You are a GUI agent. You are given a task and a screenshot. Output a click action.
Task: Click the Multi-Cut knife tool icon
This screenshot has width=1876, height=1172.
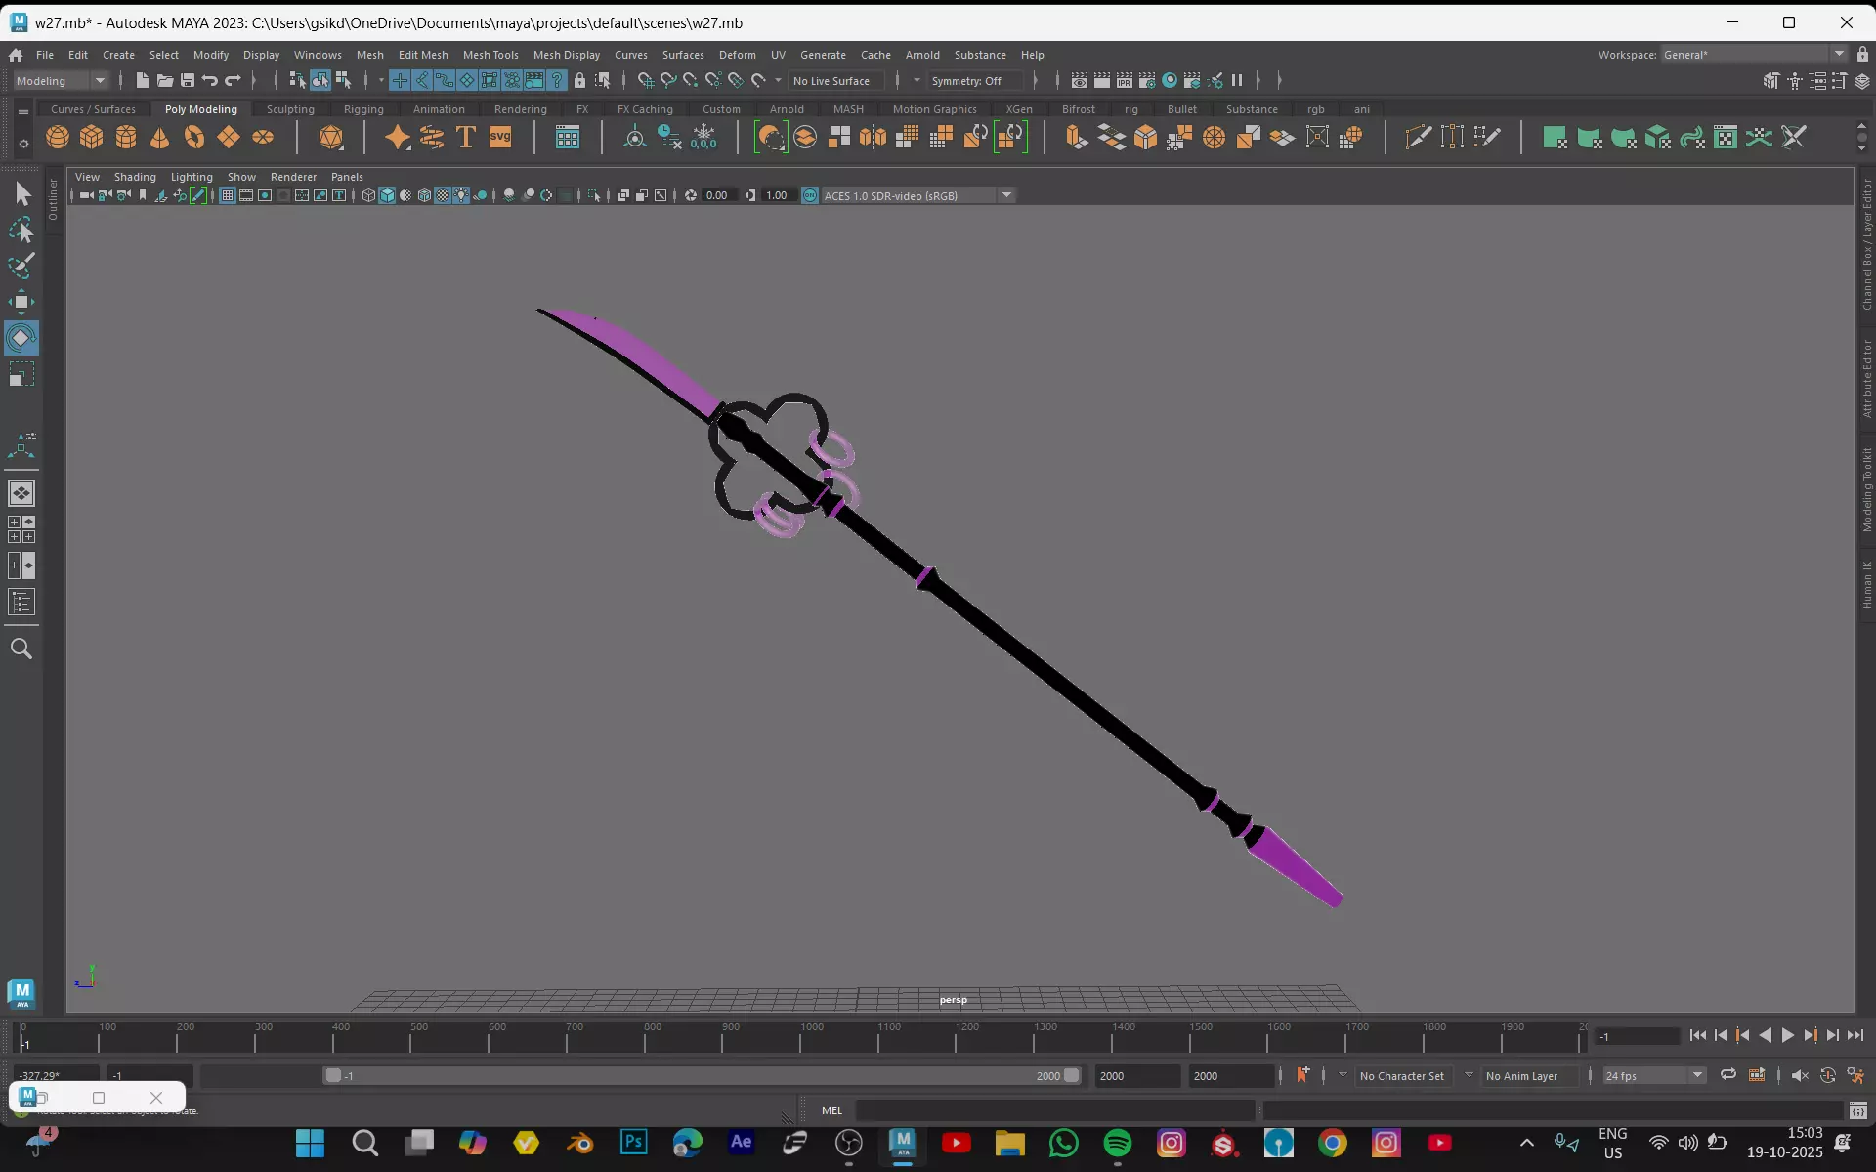click(x=1418, y=138)
